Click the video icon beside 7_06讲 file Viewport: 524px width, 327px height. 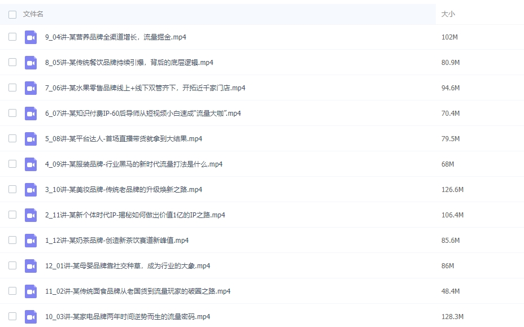pyautogui.click(x=30, y=88)
